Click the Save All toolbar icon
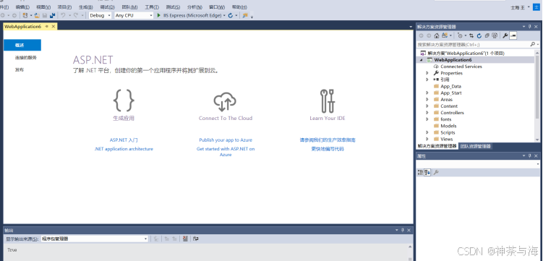Viewport: 543px width, 261px height. 52,15
